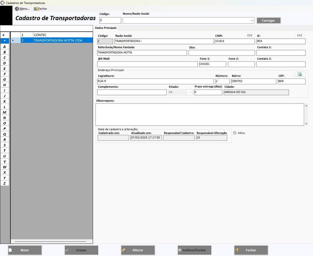Click the Novo blank page icon
313x256 pixels.
click(10, 250)
